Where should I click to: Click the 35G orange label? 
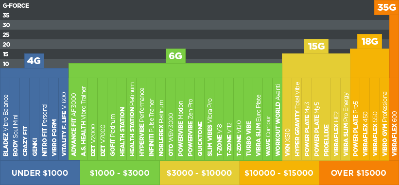click(x=386, y=7)
